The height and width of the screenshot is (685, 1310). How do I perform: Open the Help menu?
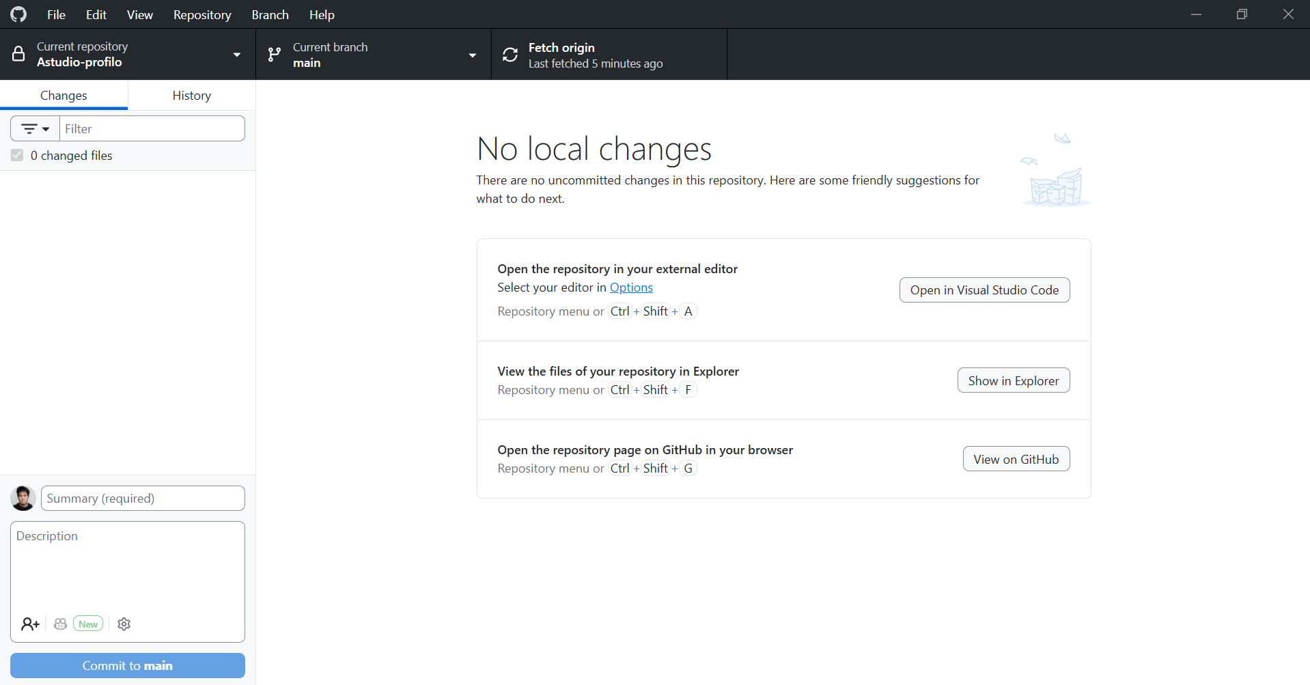click(322, 14)
